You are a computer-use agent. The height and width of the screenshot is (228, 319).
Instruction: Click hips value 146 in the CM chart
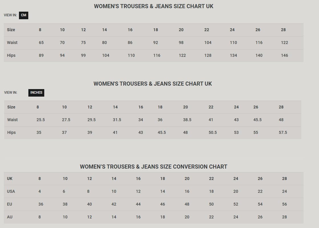pyautogui.click(x=284, y=55)
